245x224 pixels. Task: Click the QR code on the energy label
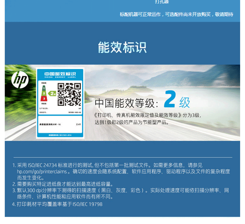coord(69,94)
